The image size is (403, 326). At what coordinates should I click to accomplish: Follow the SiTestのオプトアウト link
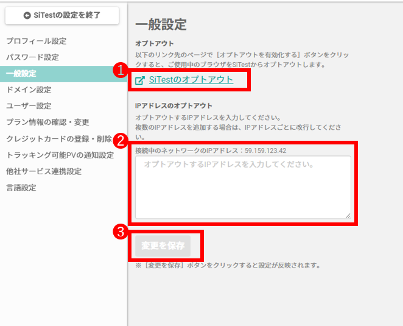click(191, 80)
